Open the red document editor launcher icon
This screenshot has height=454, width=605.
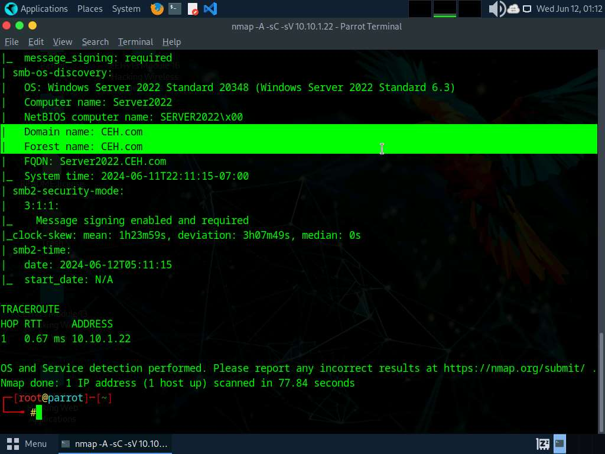point(193,9)
